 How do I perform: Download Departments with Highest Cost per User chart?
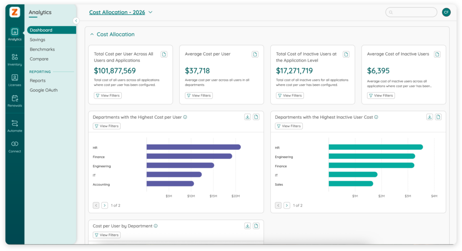247,117
